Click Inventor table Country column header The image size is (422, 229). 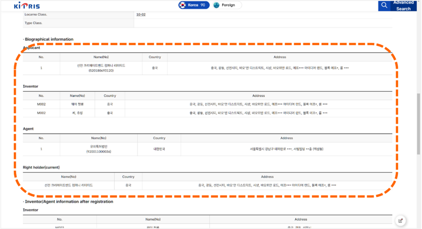[109, 96]
